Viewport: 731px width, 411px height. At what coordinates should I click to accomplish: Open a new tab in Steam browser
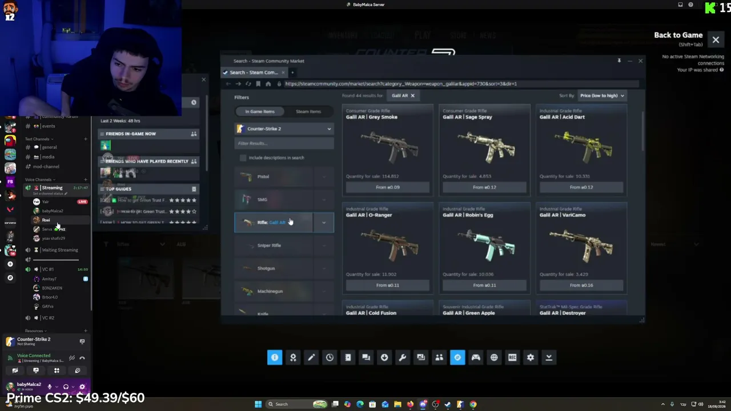point(292,72)
